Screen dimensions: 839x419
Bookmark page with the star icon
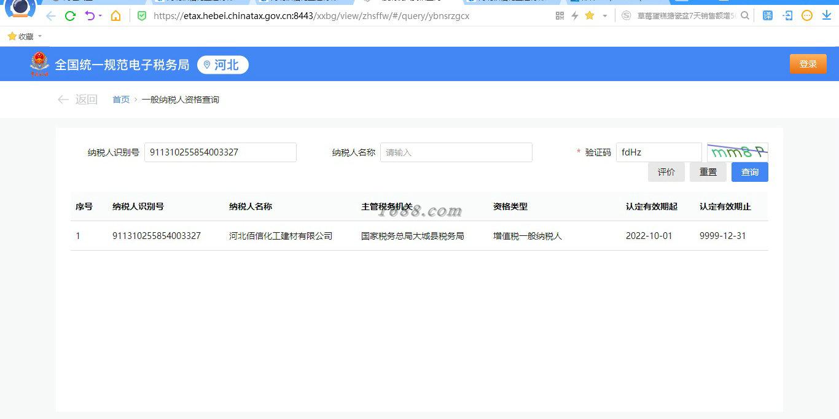[590, 16]
